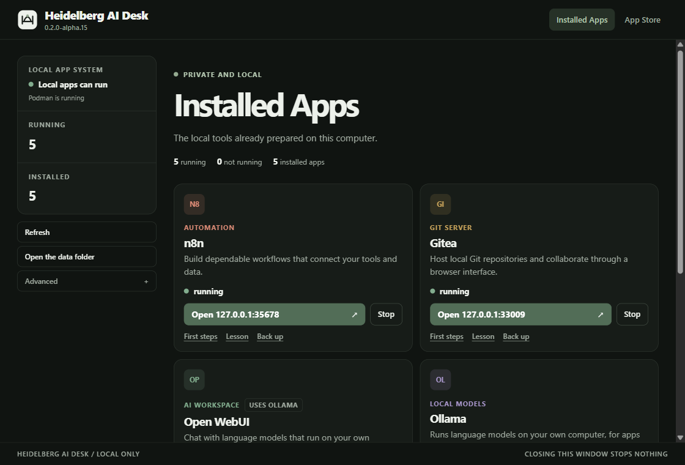The height and width of the screenshot is (465, 685).
Task: Click "Podman is running" status text
Action: pyautogui.click(x=56, y=98)
